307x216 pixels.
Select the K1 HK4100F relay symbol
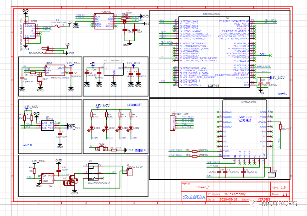tap(93, 172)
